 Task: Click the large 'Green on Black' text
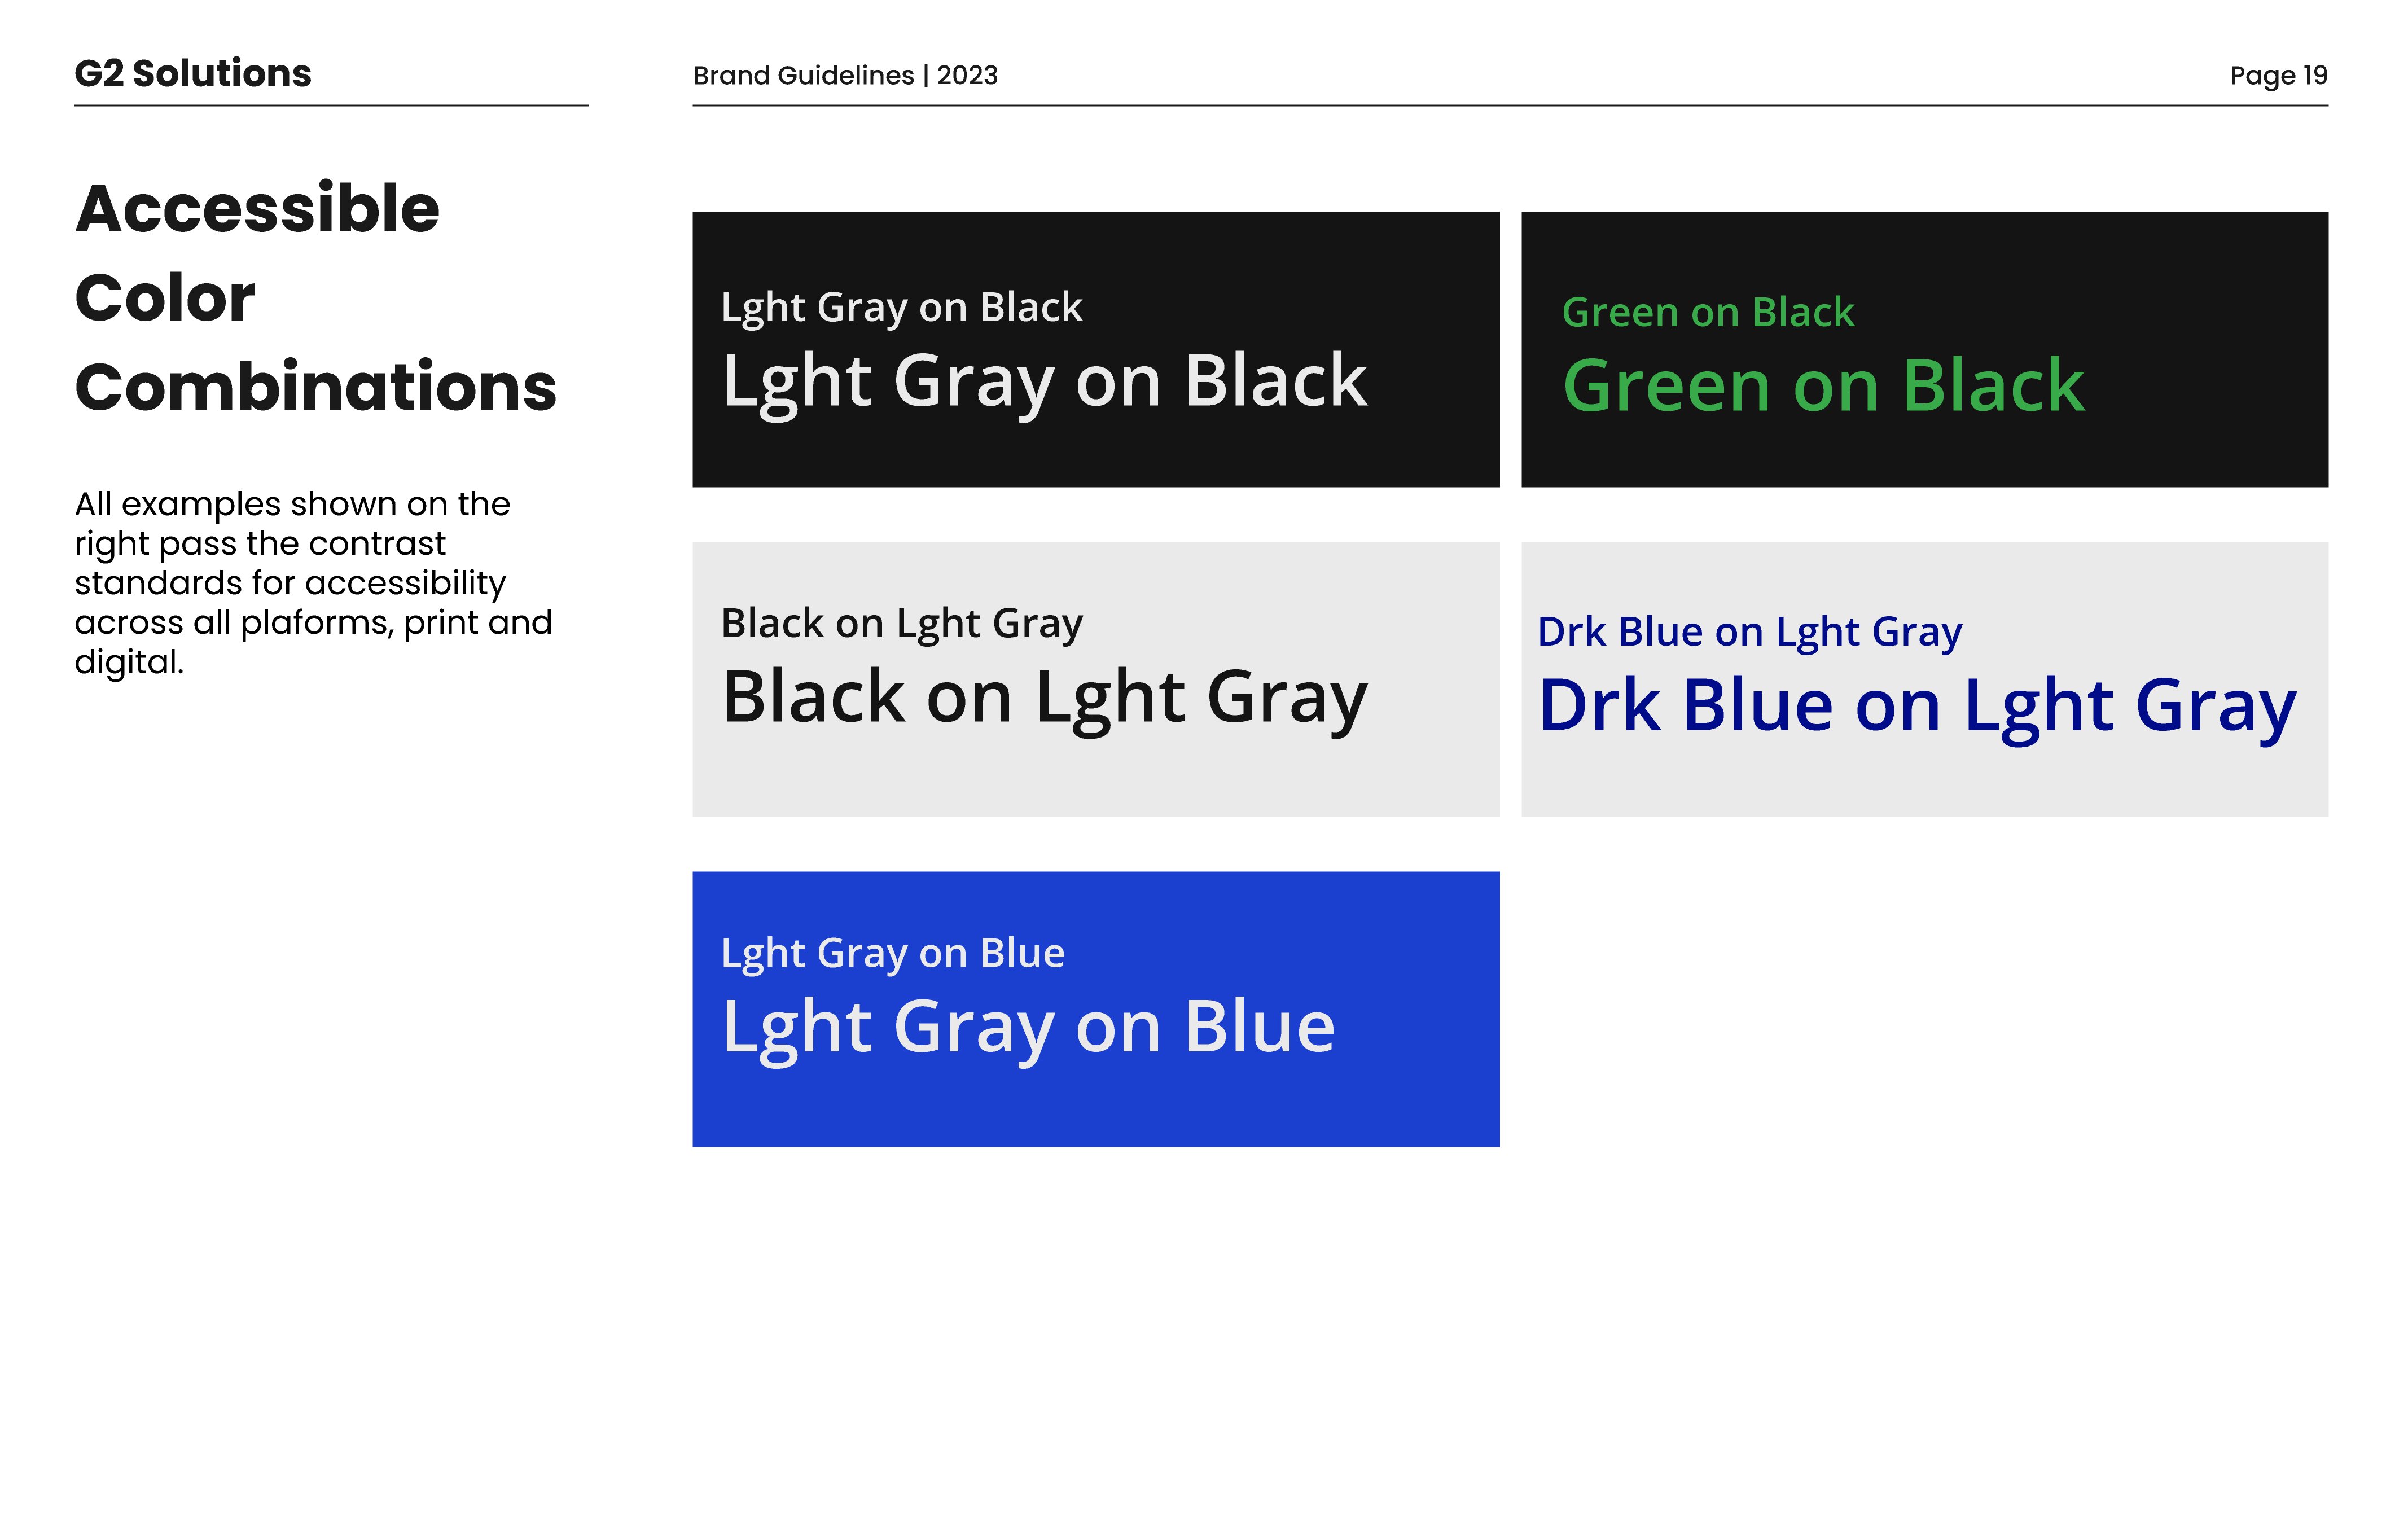1822,386
